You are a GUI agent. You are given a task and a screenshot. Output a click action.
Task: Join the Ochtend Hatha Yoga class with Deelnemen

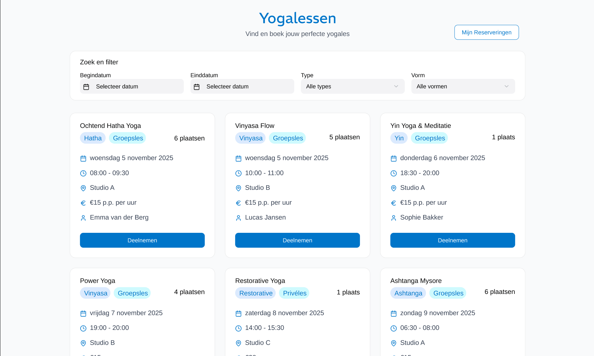tap(142, 240)
